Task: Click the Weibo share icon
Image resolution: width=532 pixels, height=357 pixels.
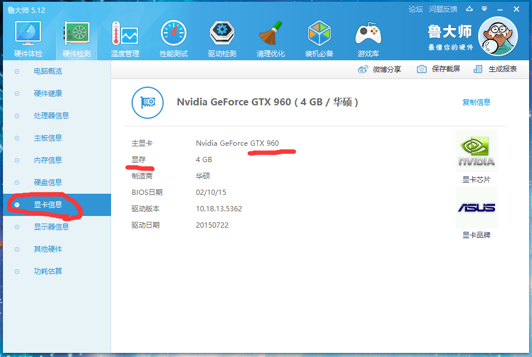Action: [x=362, y=69]
